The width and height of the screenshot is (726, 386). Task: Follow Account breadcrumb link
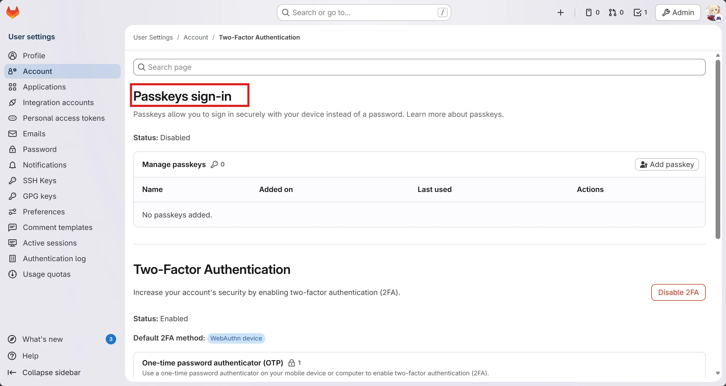click(x=196, y=37)
